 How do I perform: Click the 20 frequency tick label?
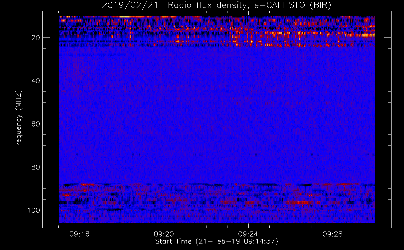[x=36, y=38]
